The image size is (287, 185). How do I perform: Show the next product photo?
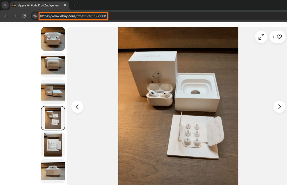click(x=279, y=107)
